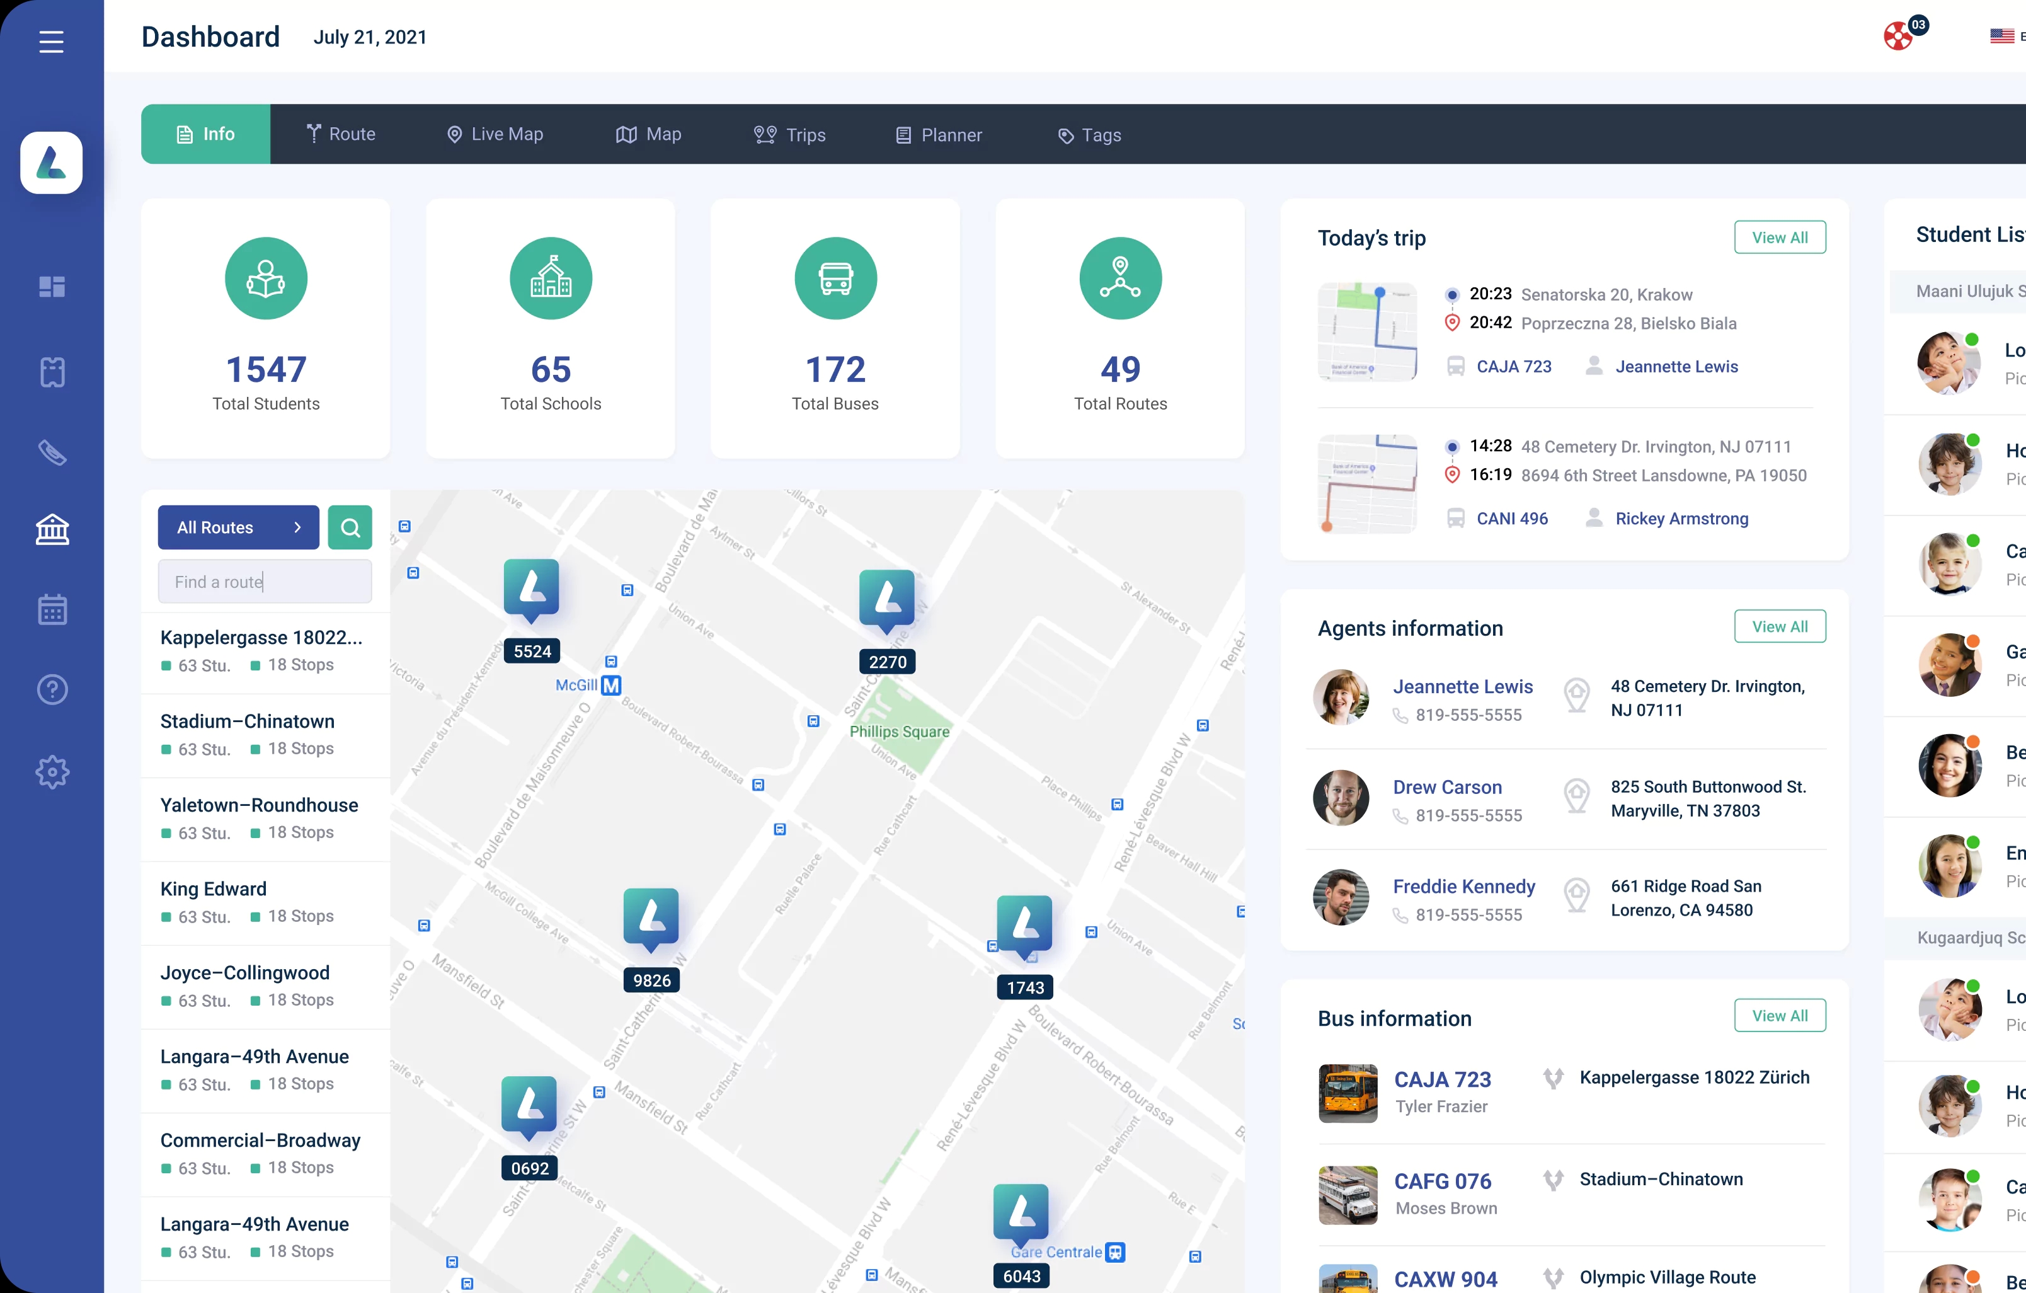Open the support lifebuoy notifications icon
2026x1293 pixels.
[1898, 36]
